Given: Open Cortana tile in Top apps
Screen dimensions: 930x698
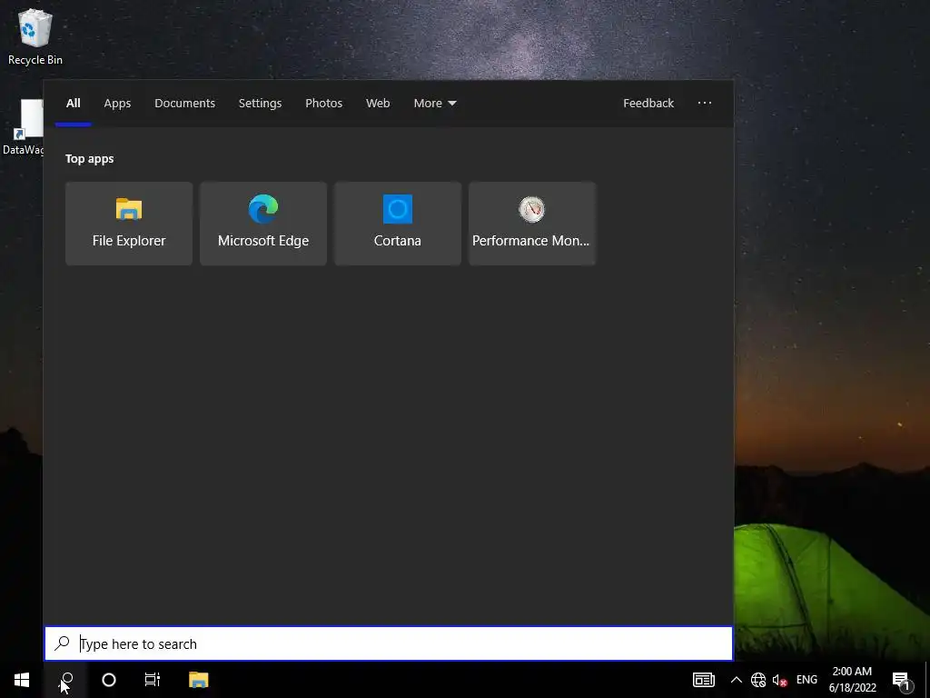Looking at the screenshot, I should (x=398, y=224).
